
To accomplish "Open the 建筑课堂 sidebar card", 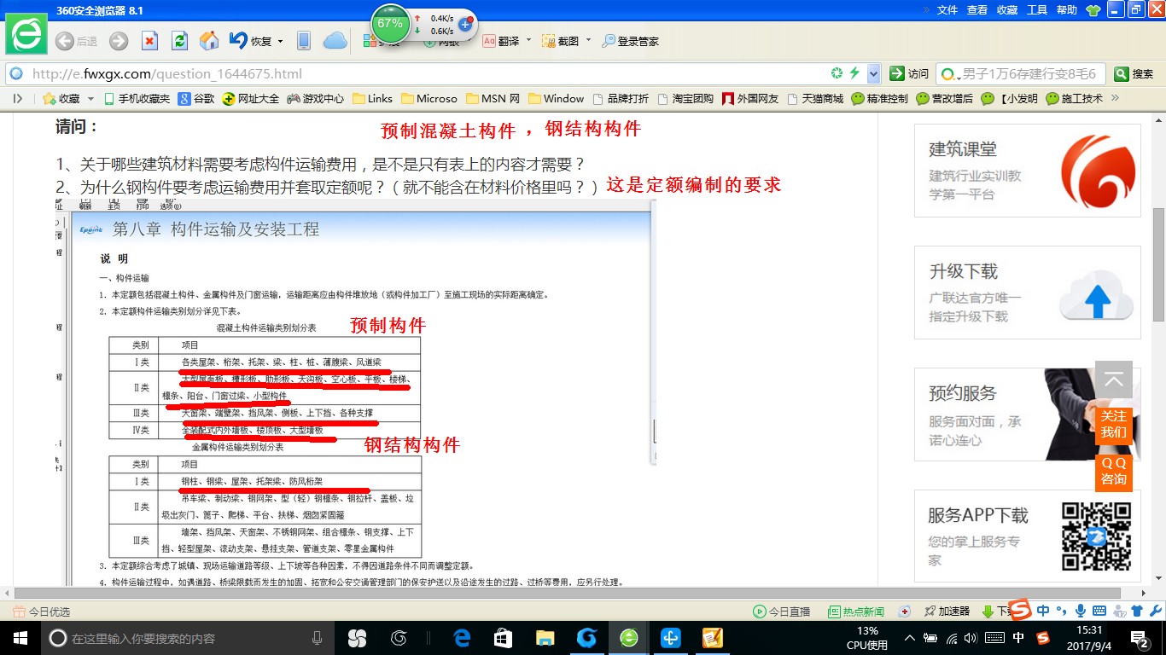I will click(1028, 171).
